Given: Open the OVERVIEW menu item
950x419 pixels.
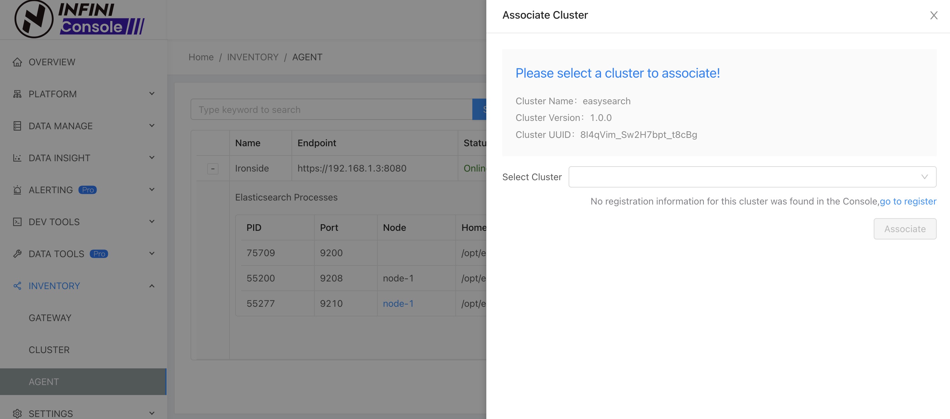Looking at the screenshot, I should coord(83,62).
